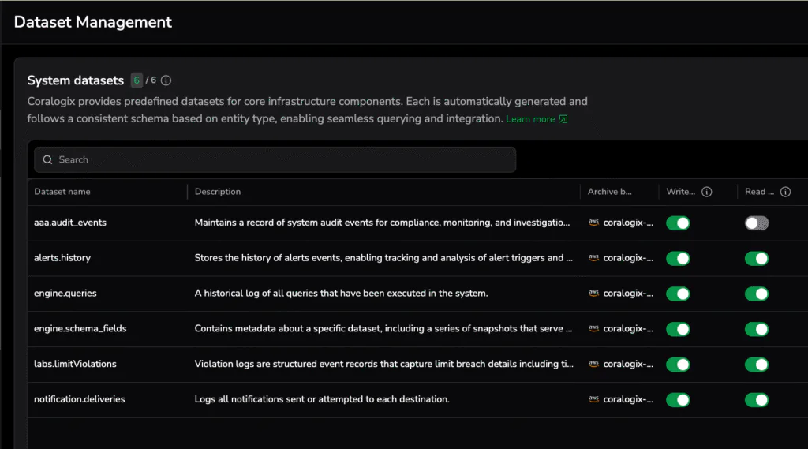This screenshot has height=449, width=808.
Task: Click the Learn more external-link icon
Action: pyautogui.click(x=563, y=119)
